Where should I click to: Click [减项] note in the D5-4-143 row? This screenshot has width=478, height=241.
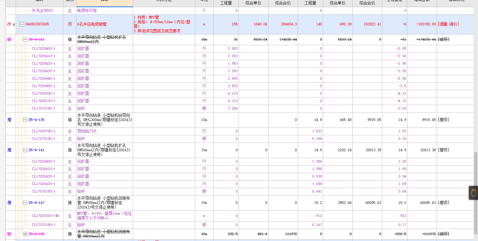click(x=443, y=39)
